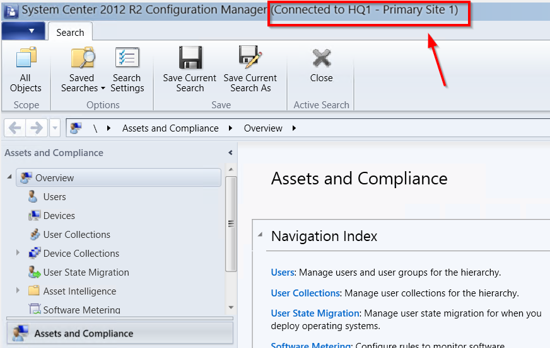Switch to the Search ribbon tab
The width and height of the screenshot is (550, 348).
click(70, 32)
